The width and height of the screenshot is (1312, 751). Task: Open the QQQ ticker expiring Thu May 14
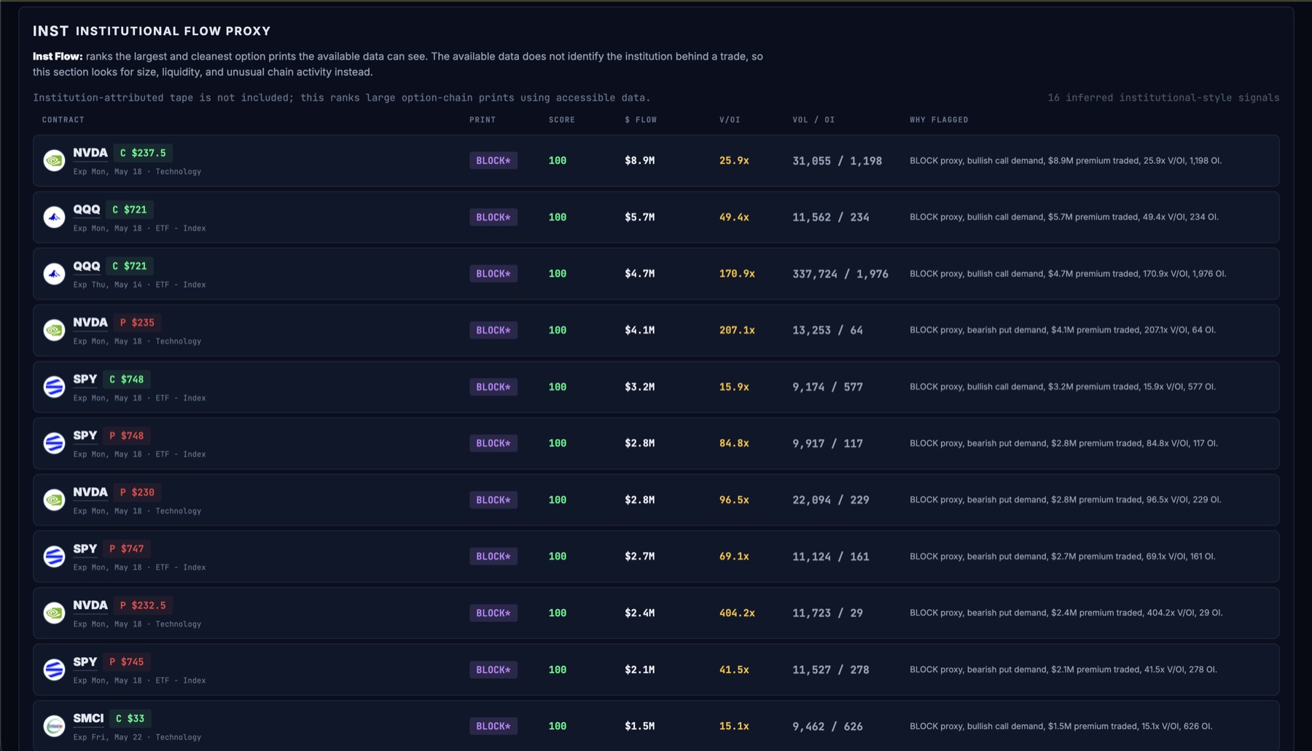[87, 266]
